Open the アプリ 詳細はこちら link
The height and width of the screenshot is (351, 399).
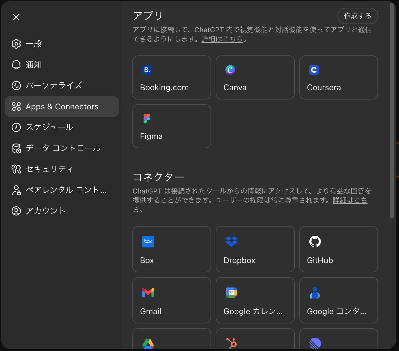pos(222,39)
